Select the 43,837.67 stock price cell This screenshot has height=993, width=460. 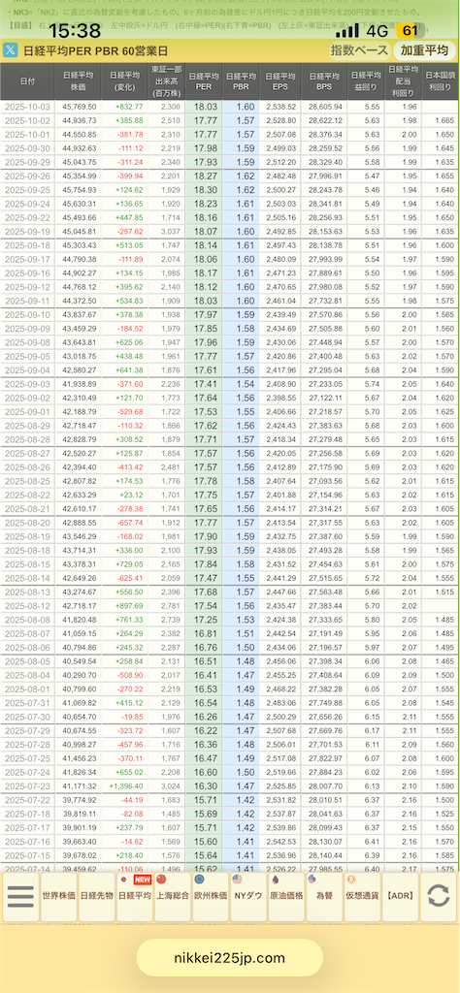(80, 314)
